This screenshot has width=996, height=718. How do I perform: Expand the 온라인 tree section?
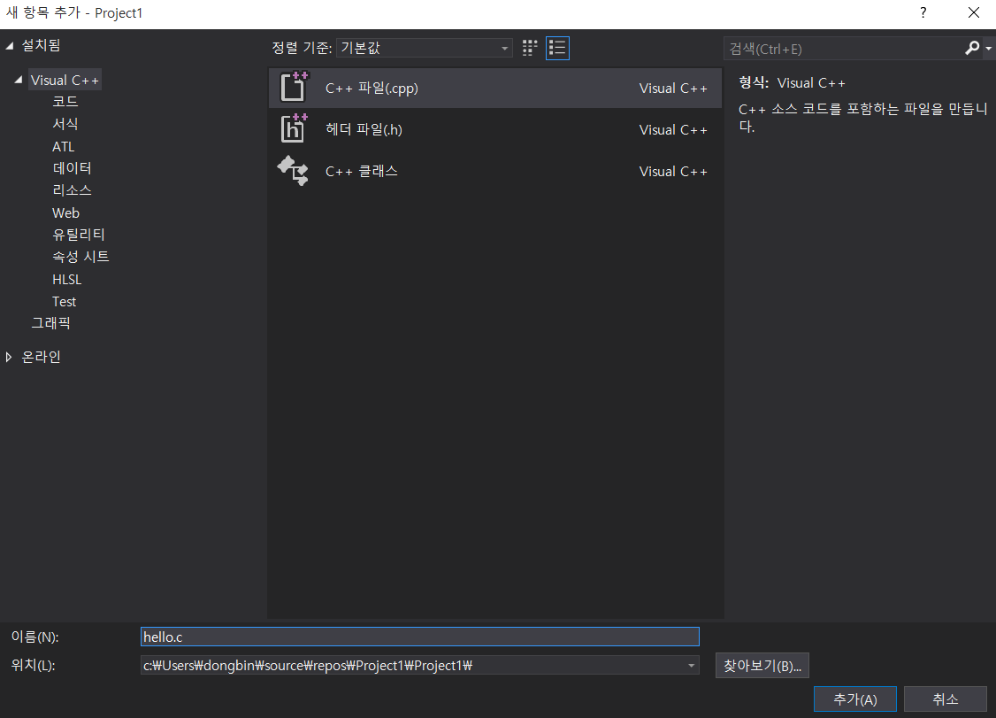pos(9,358)
